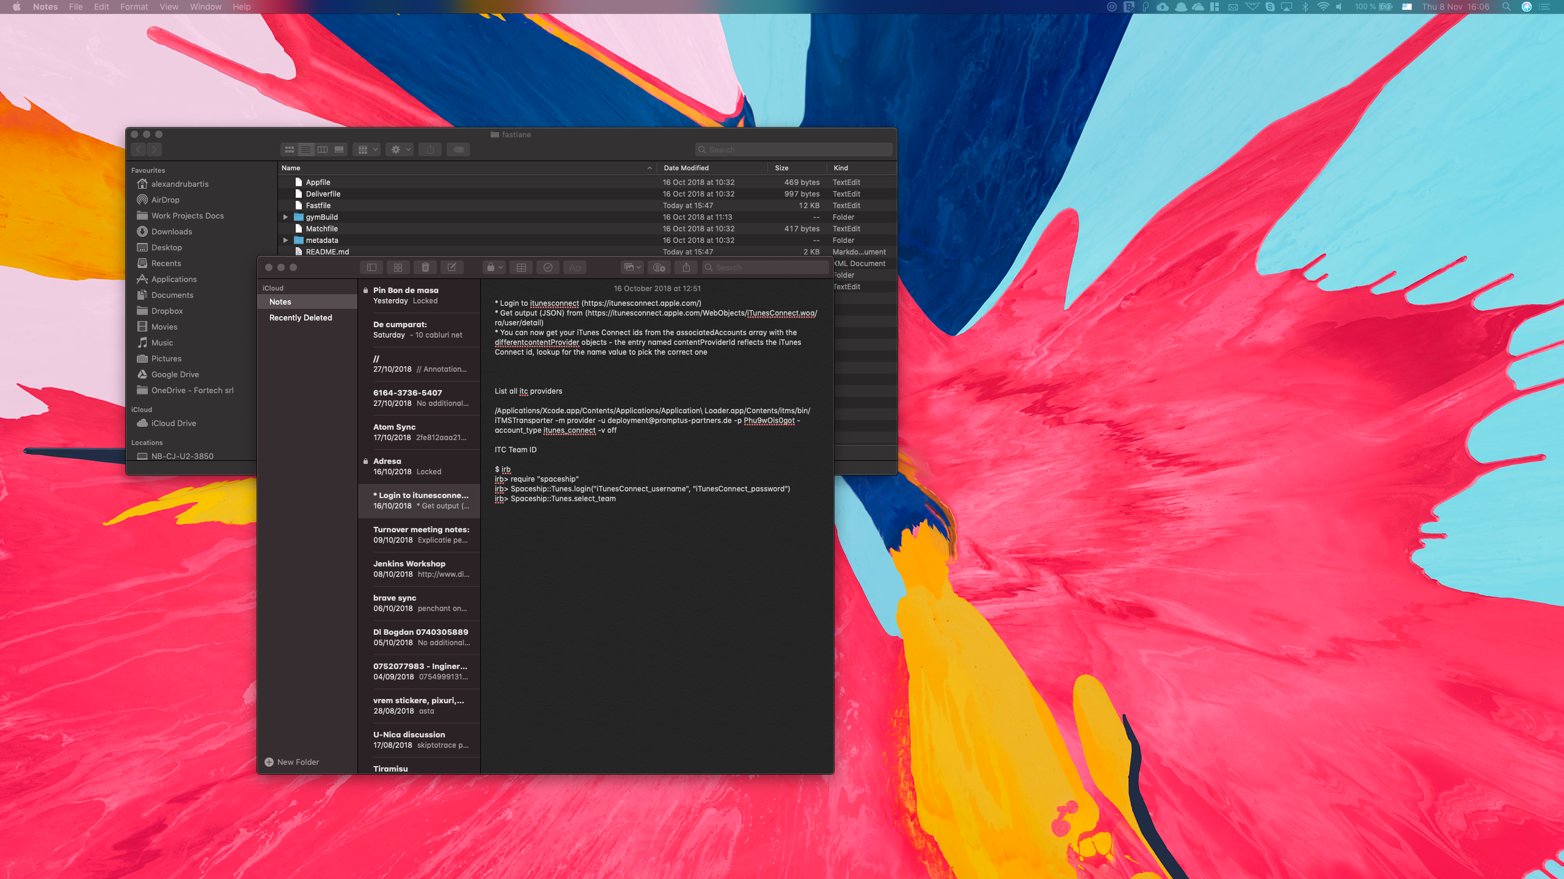Select the Fastfile in Finder
Screen dimensions: 1564x879
click(587, 206)
